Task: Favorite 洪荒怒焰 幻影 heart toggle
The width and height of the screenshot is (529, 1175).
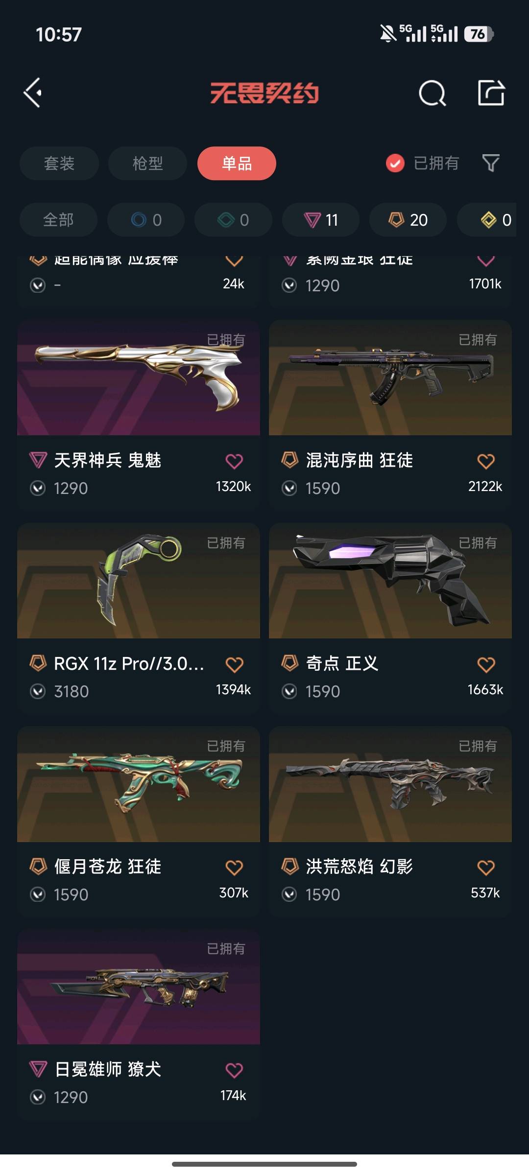Action: (485, 867)
